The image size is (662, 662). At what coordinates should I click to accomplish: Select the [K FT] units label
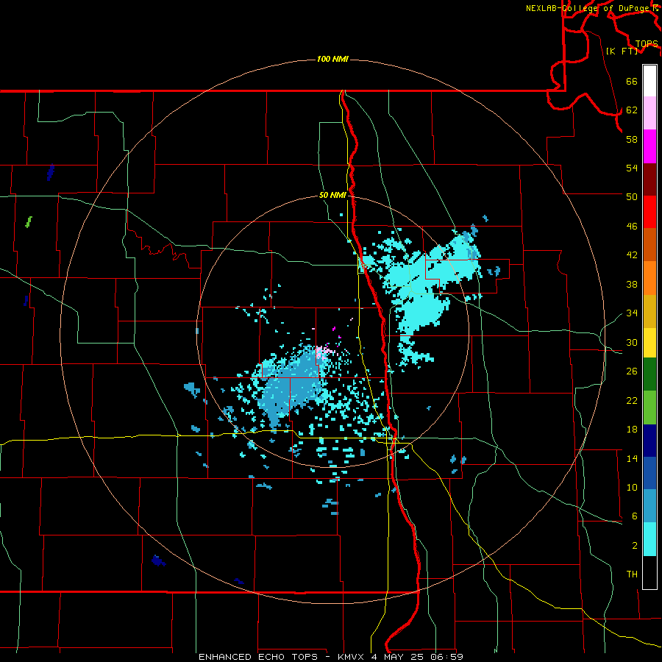622,51
